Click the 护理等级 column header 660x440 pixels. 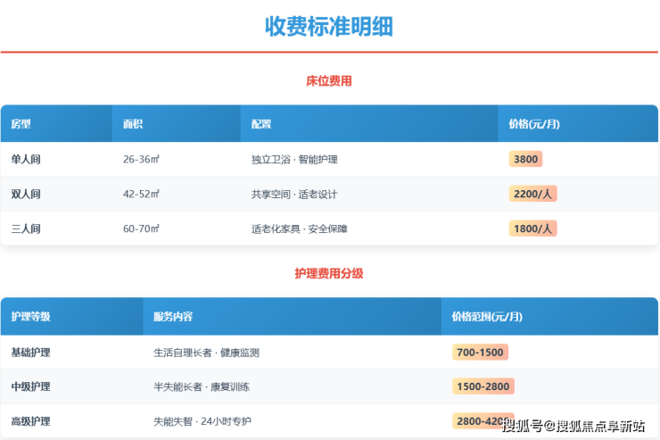(x=30, y=317)
